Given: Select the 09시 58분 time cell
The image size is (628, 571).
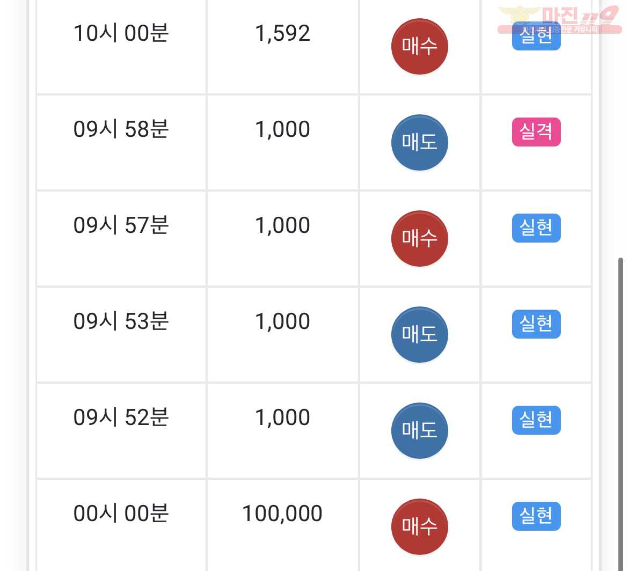Looking at the screenshot, I should 121,143.
